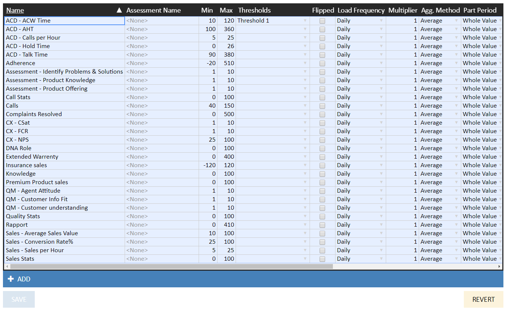506x311 pixels.
Task: Enable Flipped checkbox for Calls row
Action: coord(323,106)
